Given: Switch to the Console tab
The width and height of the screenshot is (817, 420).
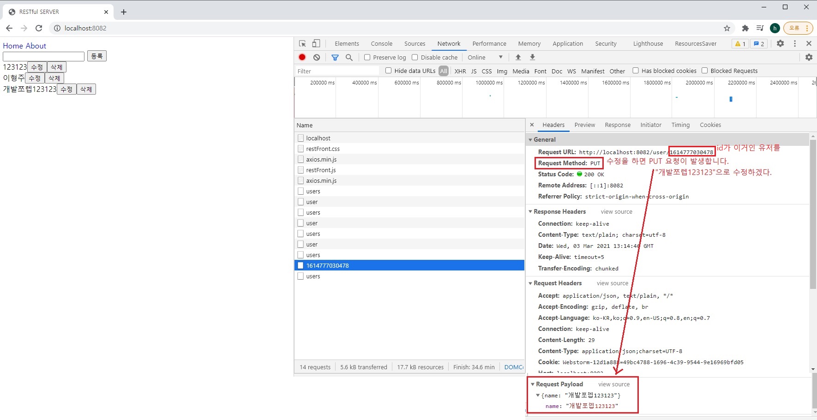Looking at the screenshot, I should (381, 43).
